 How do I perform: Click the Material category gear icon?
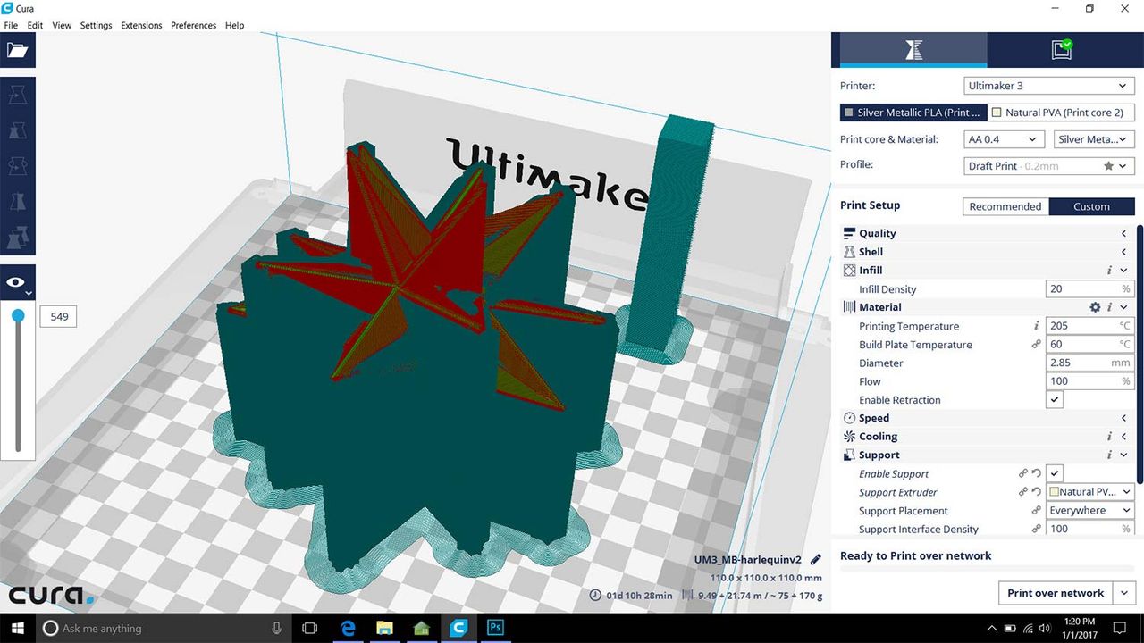(x=1095, y=307)
